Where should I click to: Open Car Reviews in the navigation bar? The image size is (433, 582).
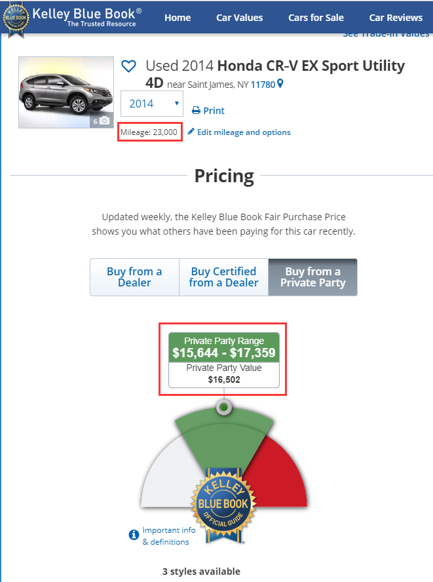click(395, 18)
